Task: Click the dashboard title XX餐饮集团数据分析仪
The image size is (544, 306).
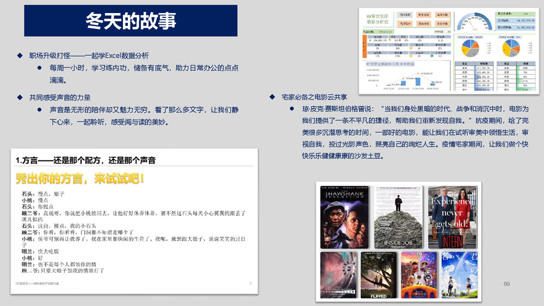Action: coord(378,19)
